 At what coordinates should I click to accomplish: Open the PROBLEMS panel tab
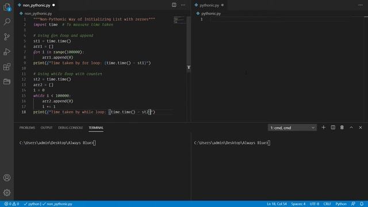27,128
